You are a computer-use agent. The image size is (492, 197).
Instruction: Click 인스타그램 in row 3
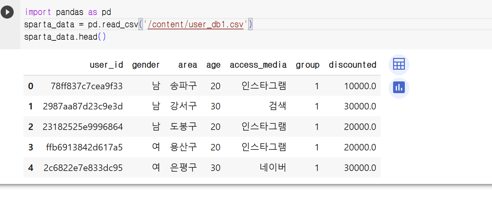click(264, 148)
